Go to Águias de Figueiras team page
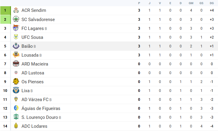The width and height of the screenshot is (218, 131). pyautogui.click(x=41, y=108)
